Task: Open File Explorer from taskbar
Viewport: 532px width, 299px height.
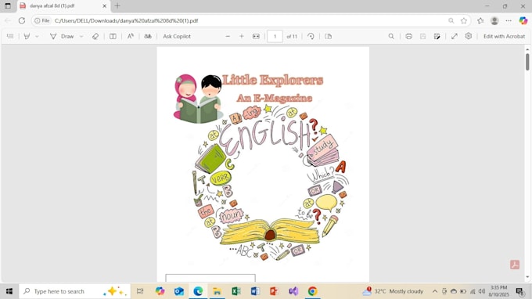Action: pos(217,291)
